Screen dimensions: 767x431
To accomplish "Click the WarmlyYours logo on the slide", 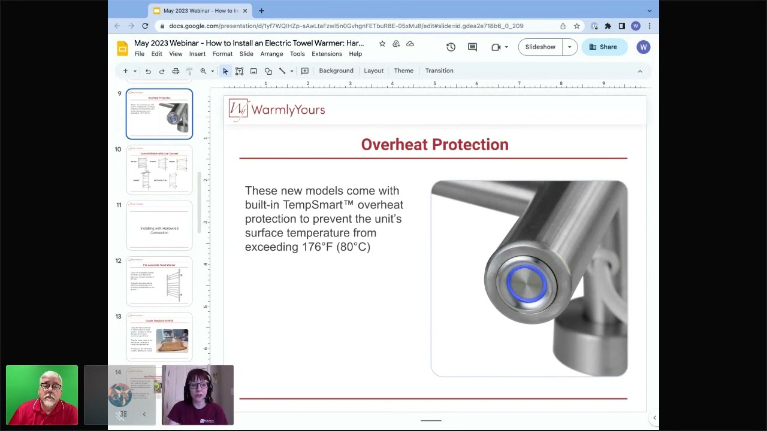I will click(276, 110).
